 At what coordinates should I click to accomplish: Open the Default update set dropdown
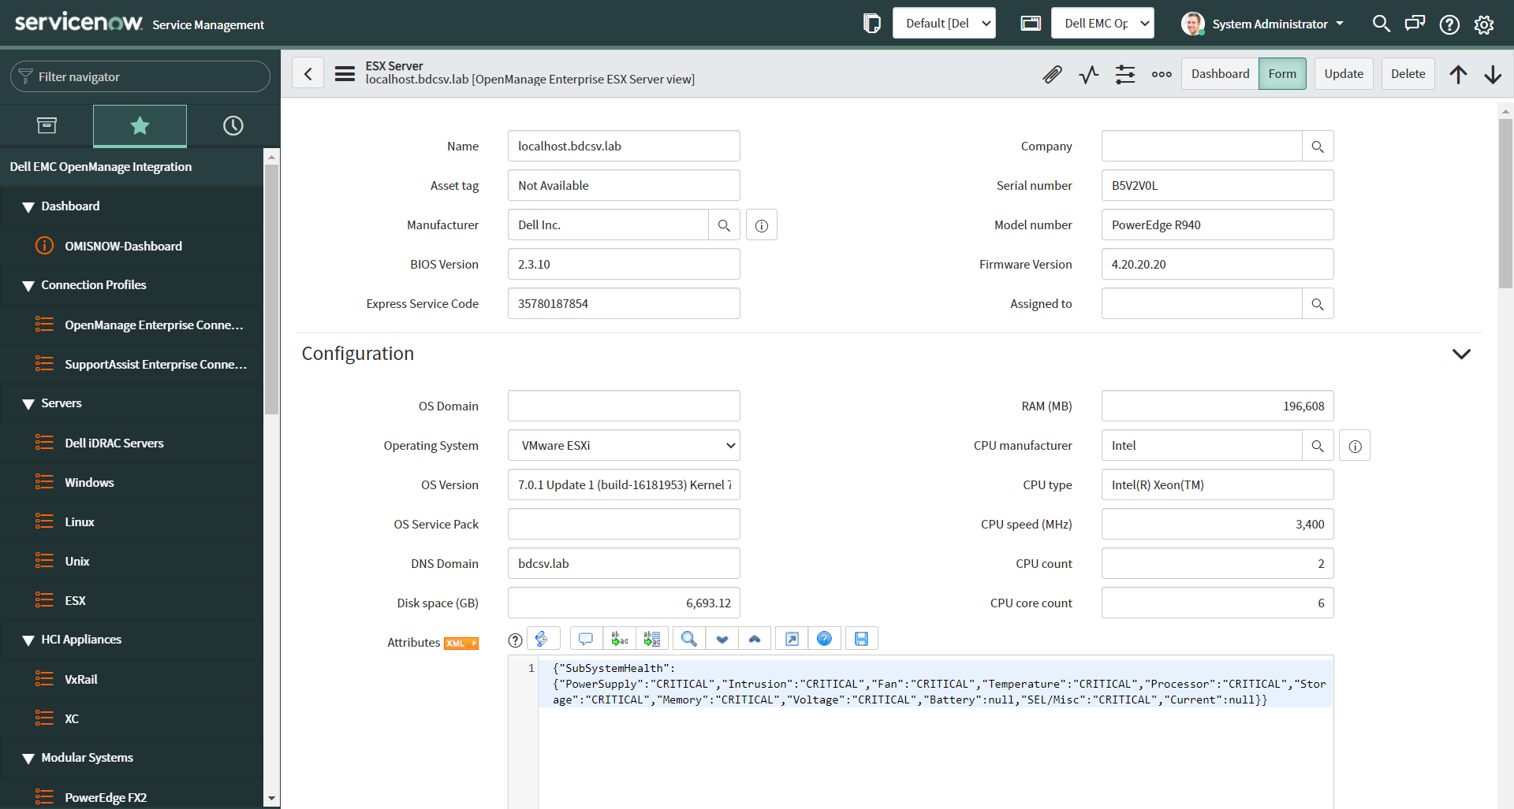coord(944,23)
